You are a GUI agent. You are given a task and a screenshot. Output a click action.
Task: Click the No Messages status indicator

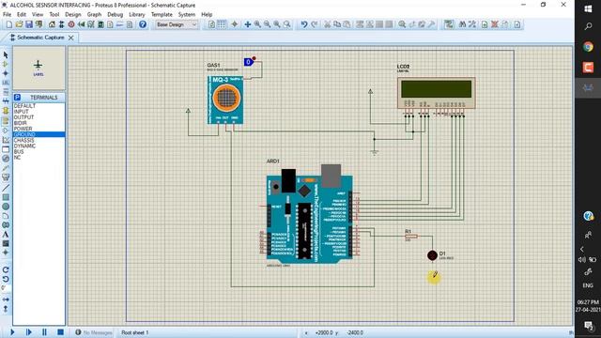click(94, 332)
